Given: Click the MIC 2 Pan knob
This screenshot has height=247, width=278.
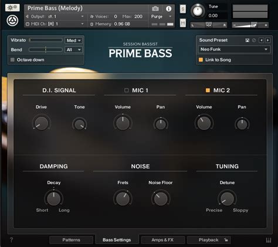Looking at the screenshot, I should pyautogui.click(x=242, y=124).
